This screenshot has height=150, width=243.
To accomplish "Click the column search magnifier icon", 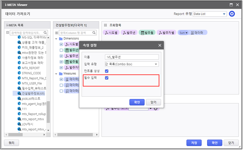I will point(94,33).
